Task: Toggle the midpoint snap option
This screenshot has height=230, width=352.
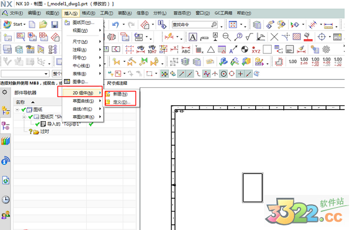Action: click(x=189, y=74)
